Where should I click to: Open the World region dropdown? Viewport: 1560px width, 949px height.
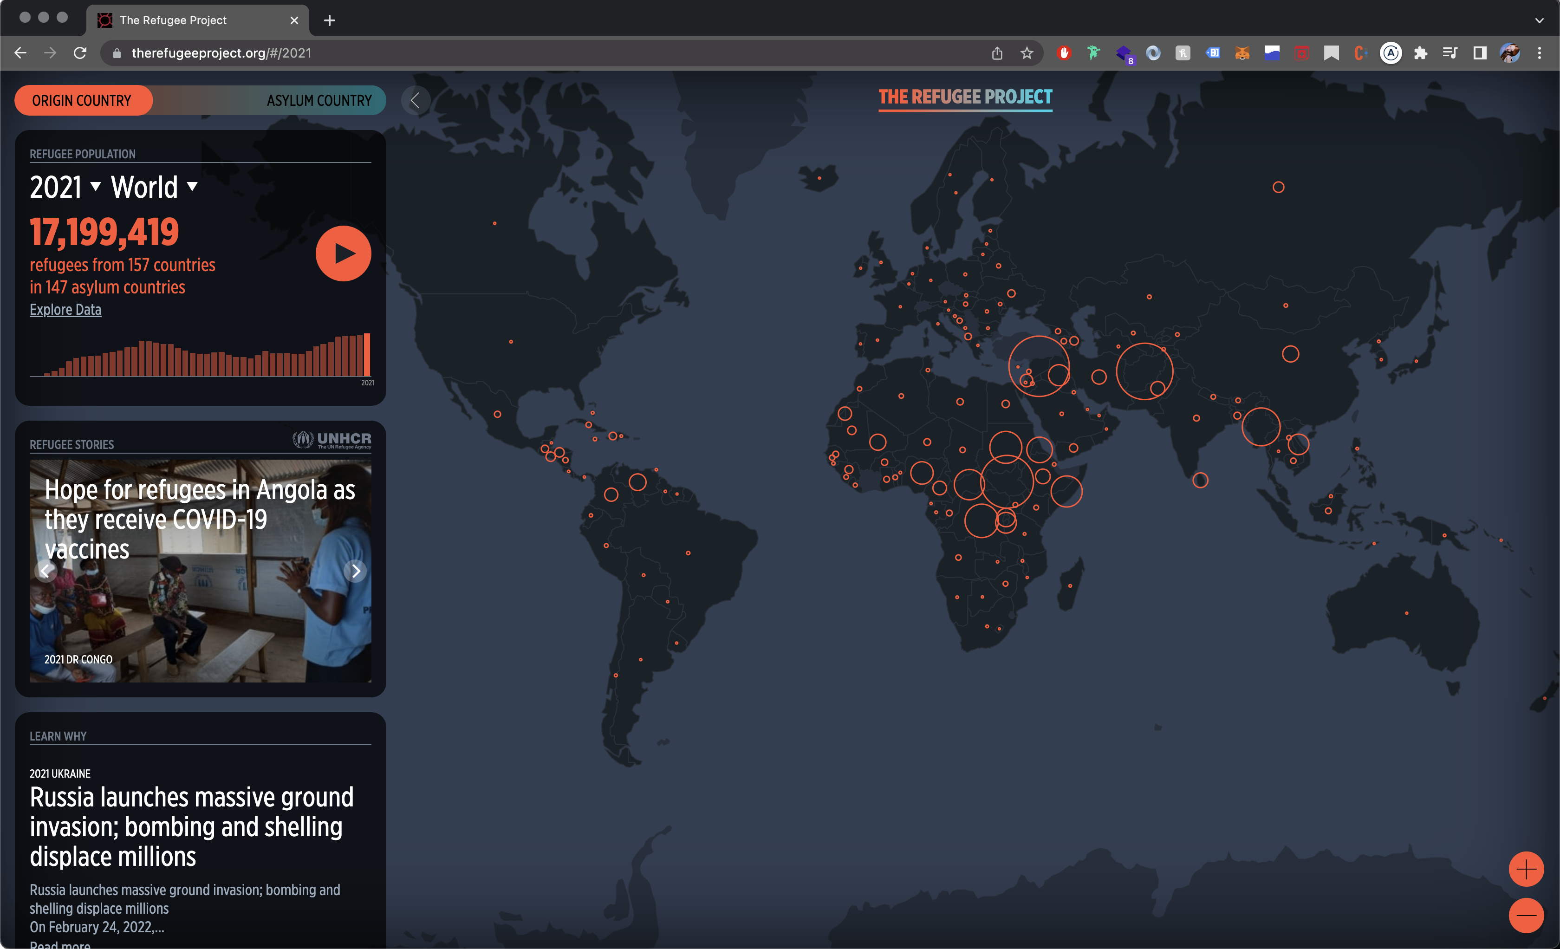(x=155, y=188)
